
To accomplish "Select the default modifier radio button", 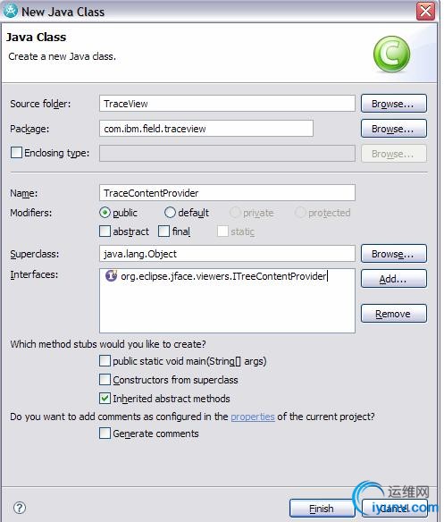I will (170, 213).
